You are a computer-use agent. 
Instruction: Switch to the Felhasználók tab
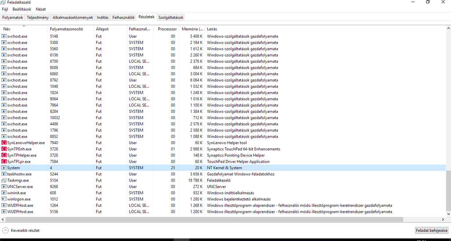point(123,18)
